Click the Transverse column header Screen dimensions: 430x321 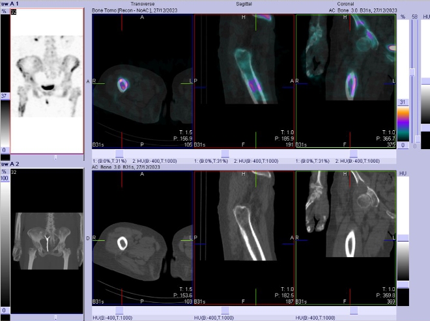point(142,4)
